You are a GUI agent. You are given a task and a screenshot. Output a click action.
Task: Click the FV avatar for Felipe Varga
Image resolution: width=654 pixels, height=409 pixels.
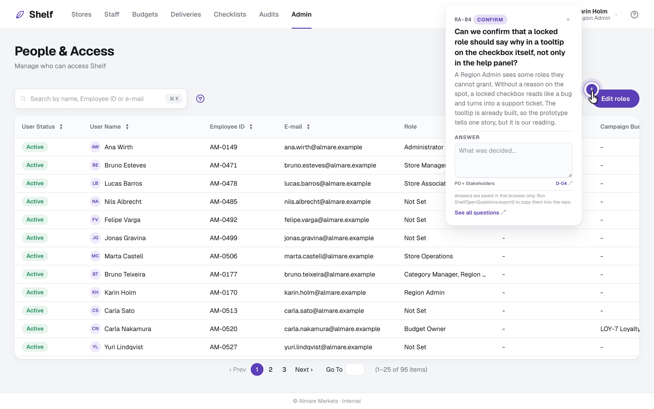pyautogui.click(x=95, y=220)
